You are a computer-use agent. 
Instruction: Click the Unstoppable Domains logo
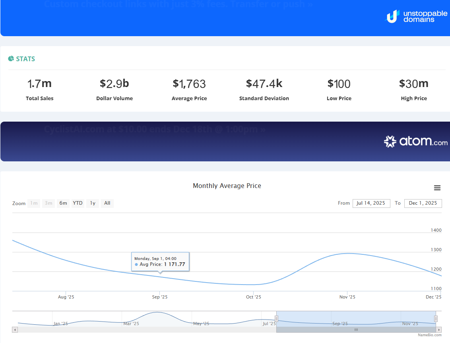(417, 16)
